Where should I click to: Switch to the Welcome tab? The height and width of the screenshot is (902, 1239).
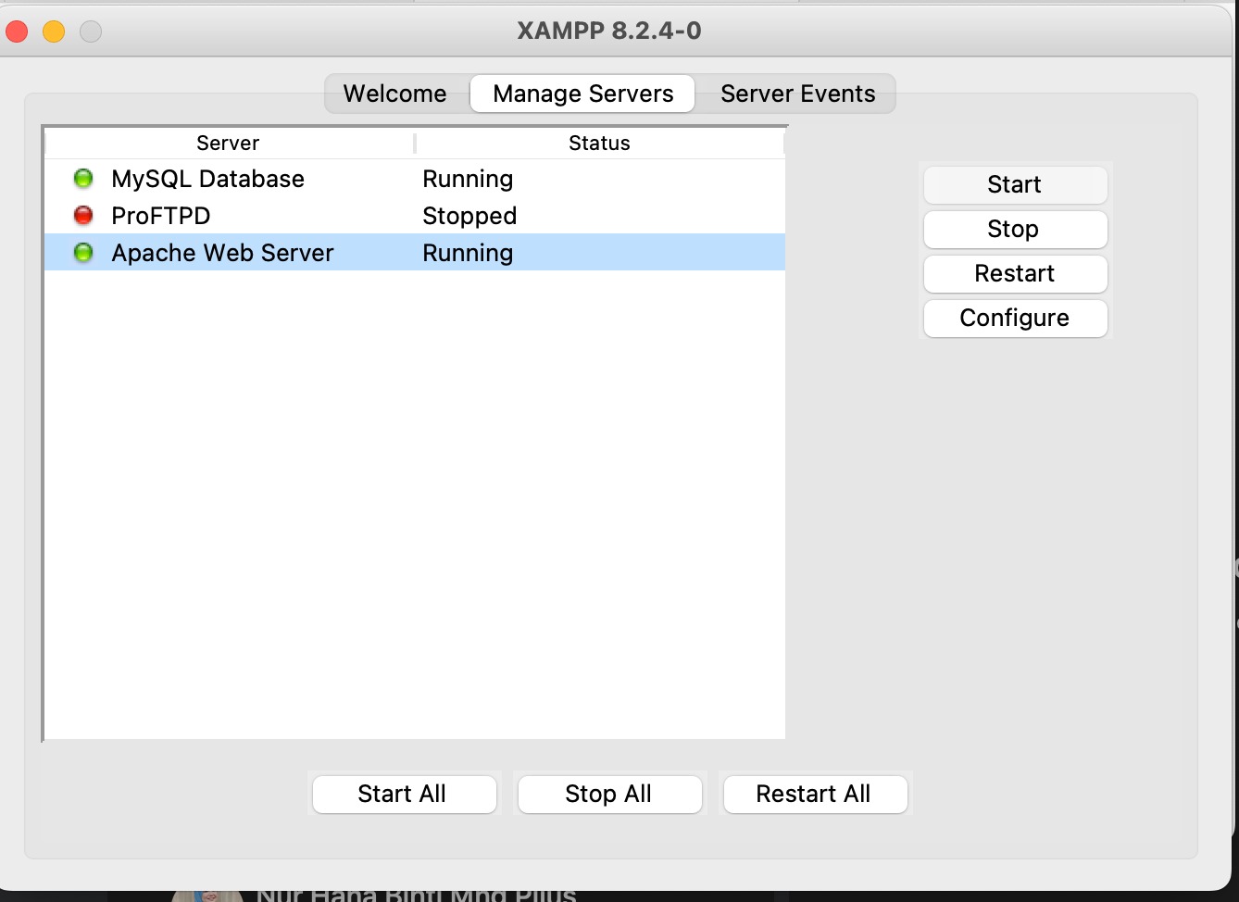(394, 94)
